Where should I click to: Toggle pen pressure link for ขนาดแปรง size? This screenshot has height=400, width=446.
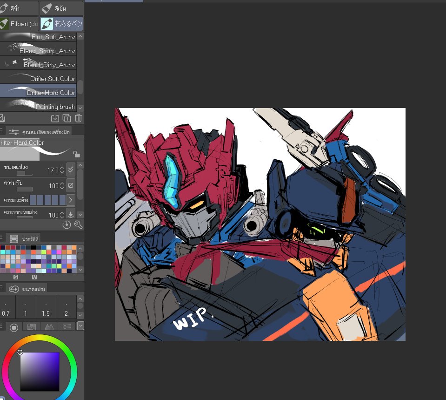click(x=70, y=169)
